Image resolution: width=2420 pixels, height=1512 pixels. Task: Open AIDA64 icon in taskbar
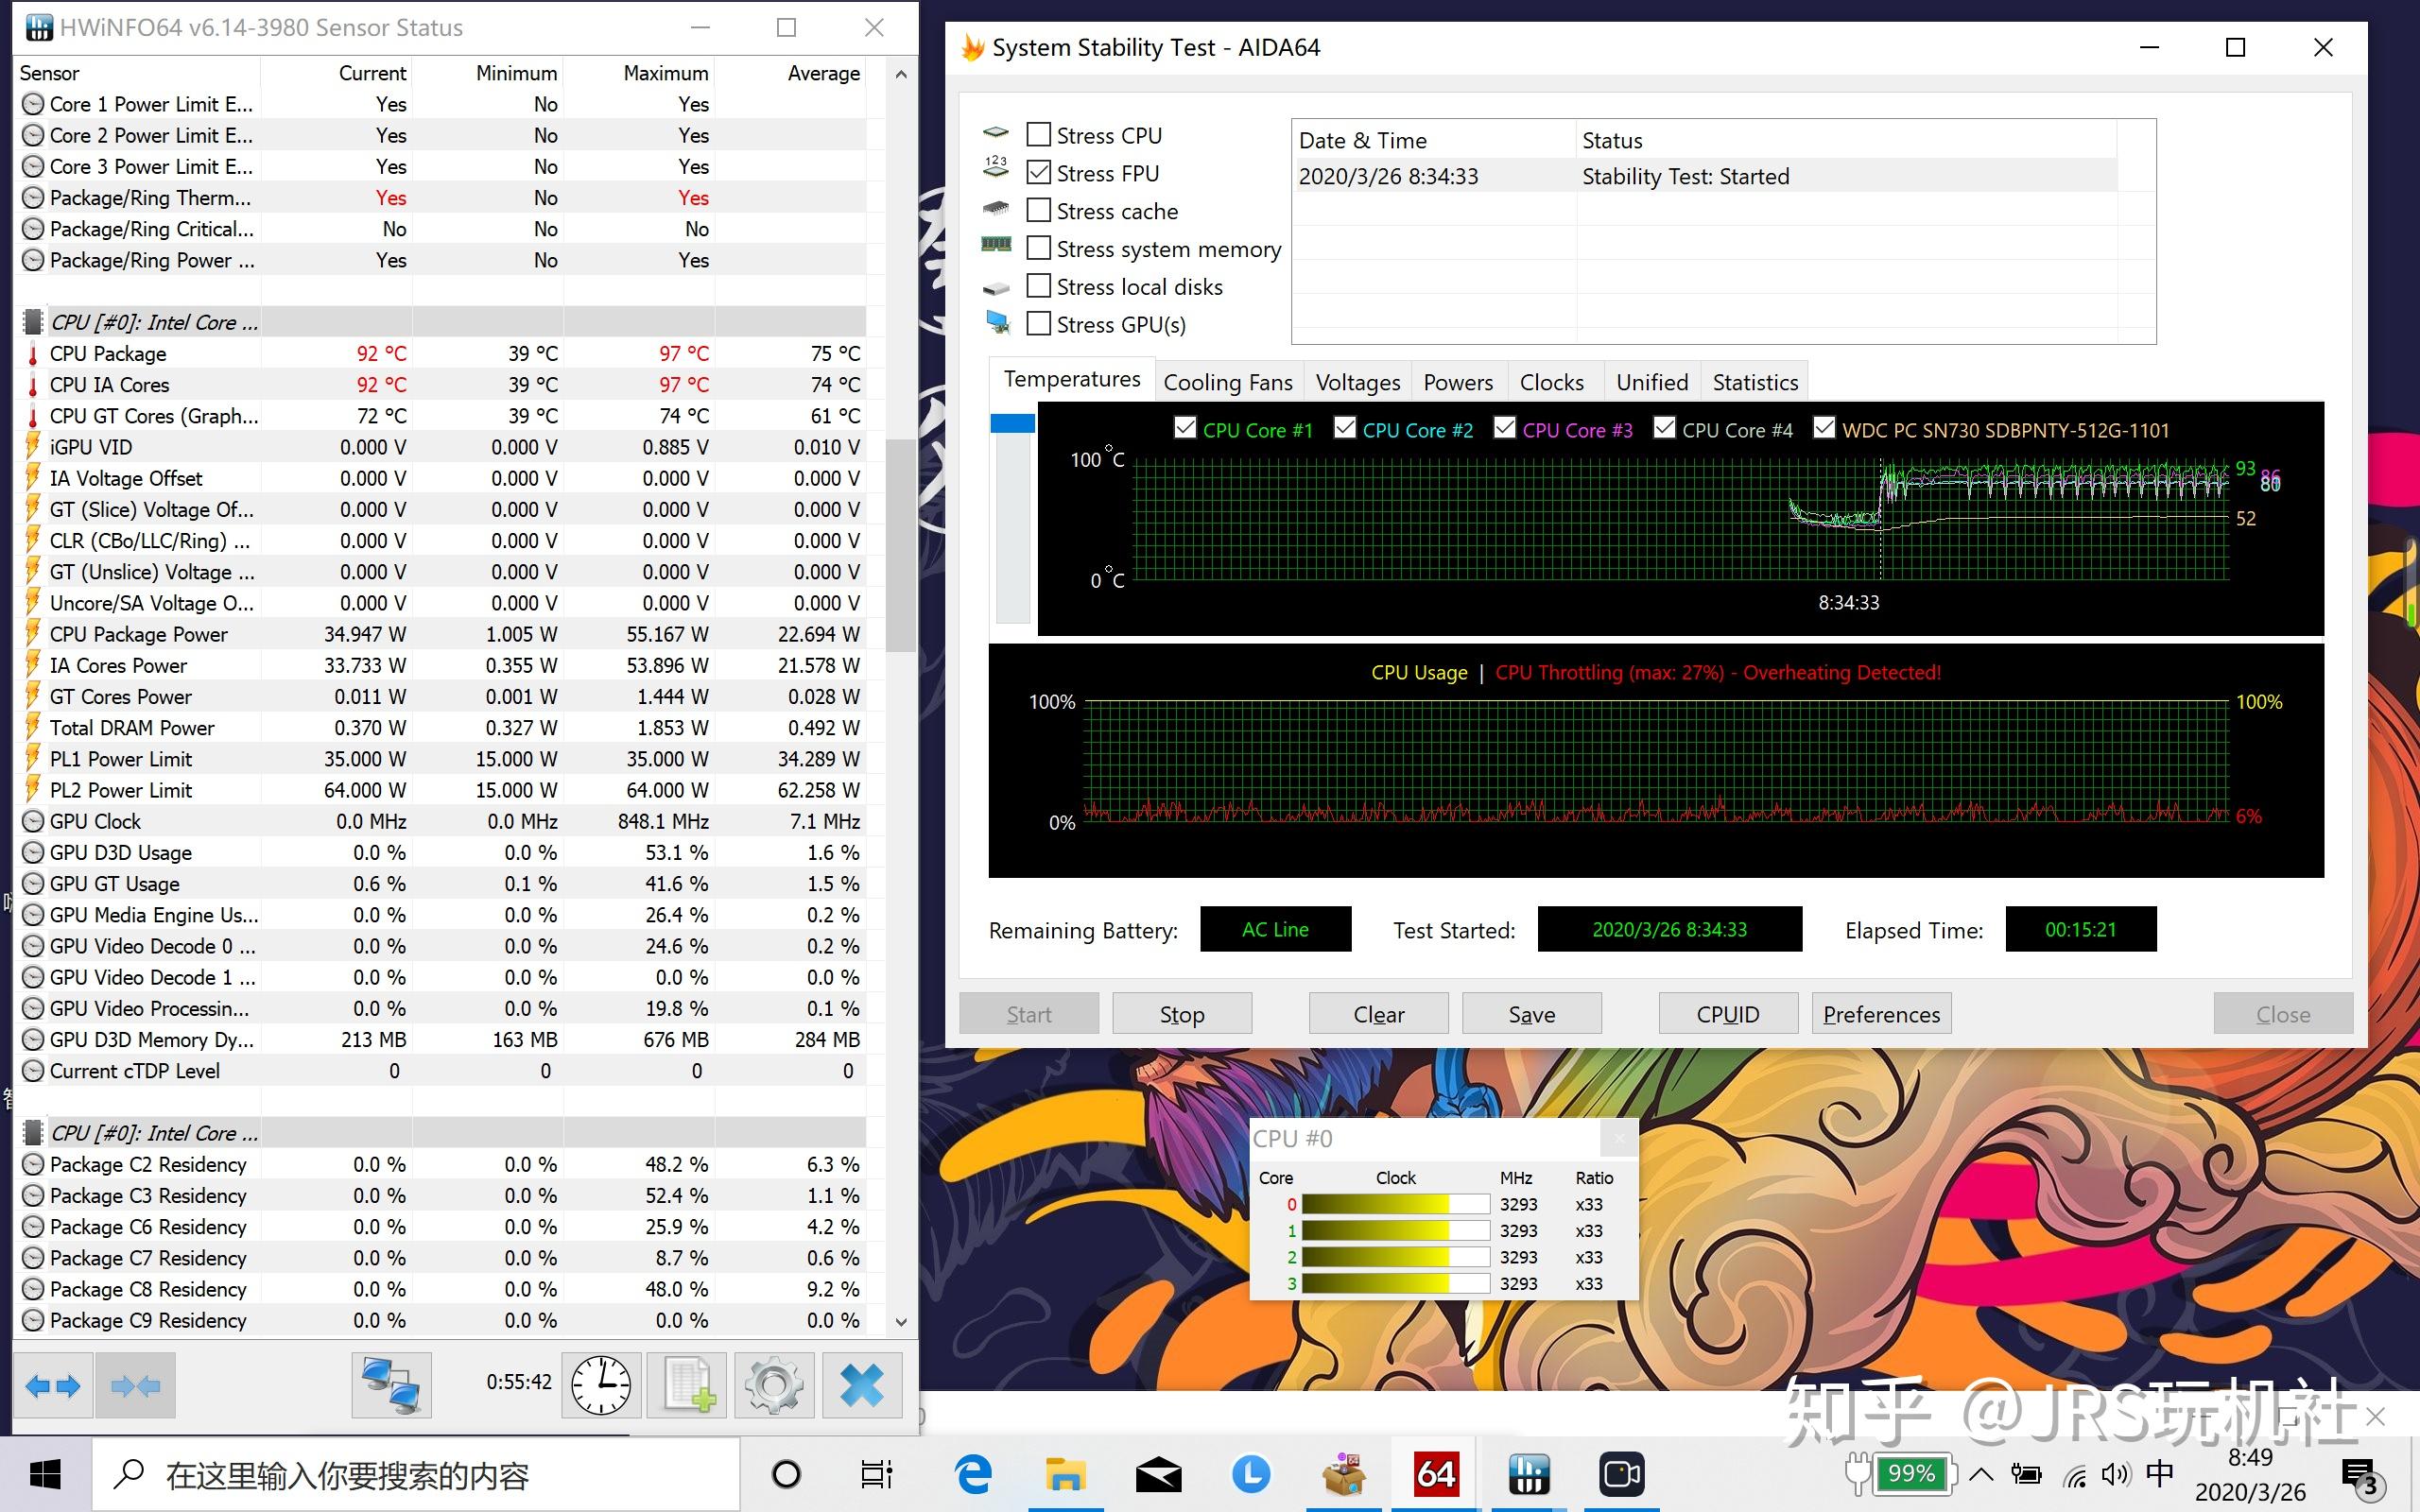(x=1436, y=1474)
